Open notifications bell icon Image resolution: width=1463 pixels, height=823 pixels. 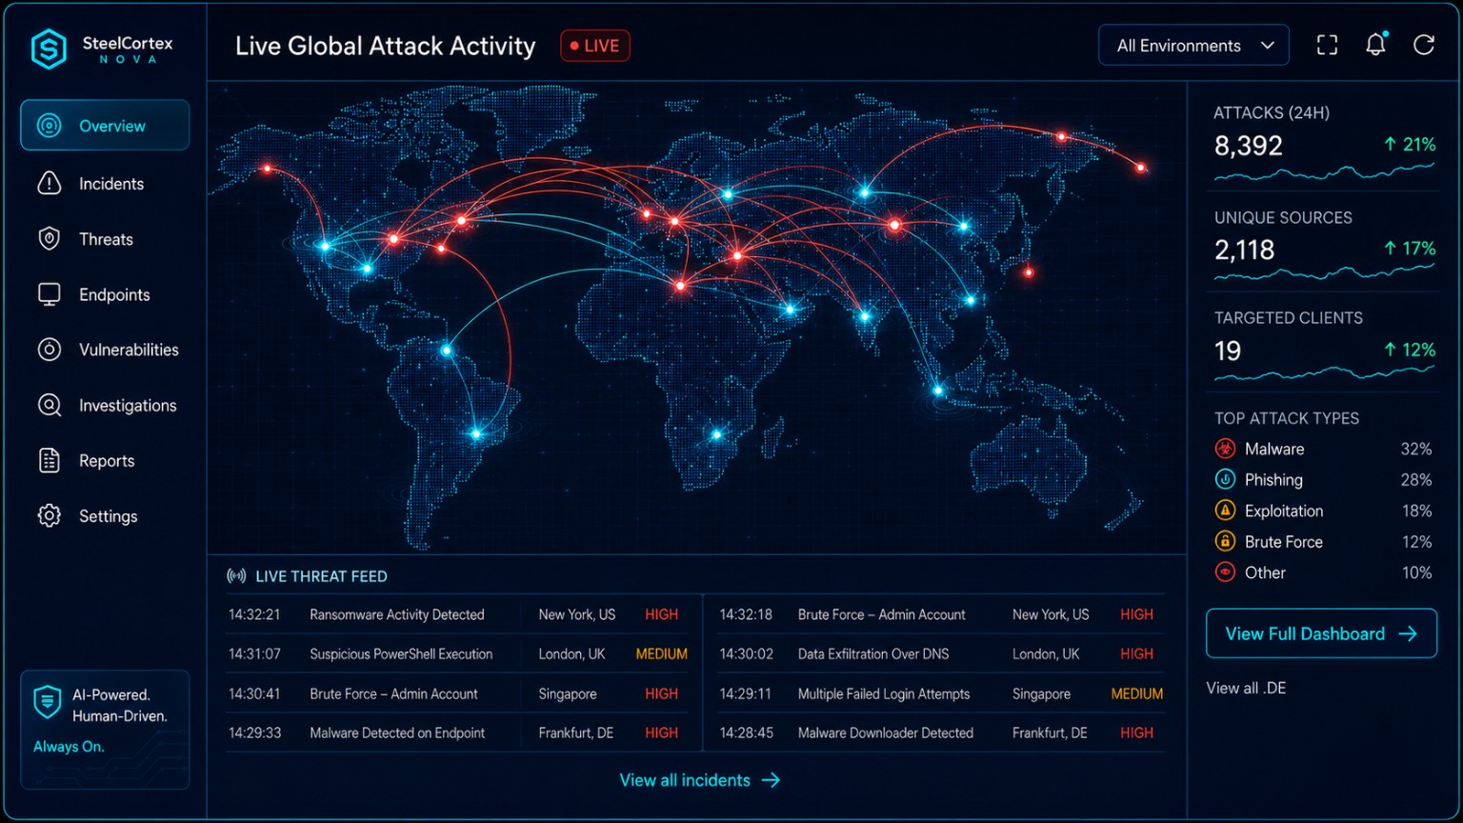point(1376,44)
